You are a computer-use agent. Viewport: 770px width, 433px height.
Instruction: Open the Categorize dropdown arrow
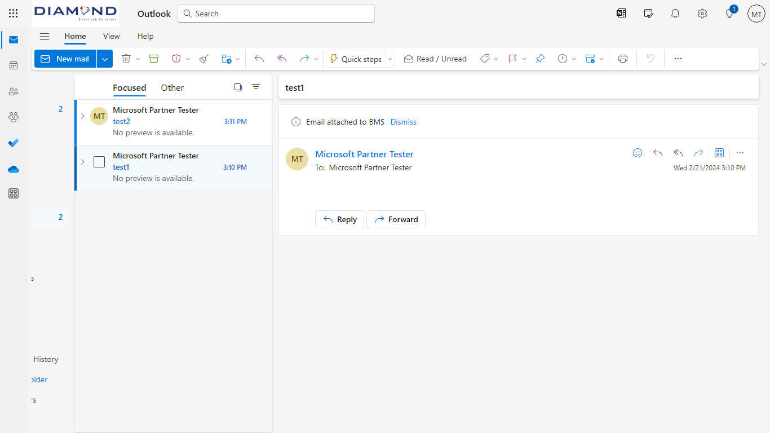pos(496,59)
